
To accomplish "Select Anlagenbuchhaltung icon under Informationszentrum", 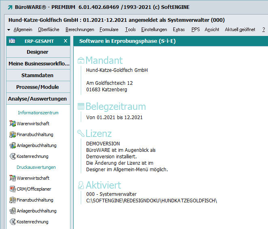I will tap(13, 145).
